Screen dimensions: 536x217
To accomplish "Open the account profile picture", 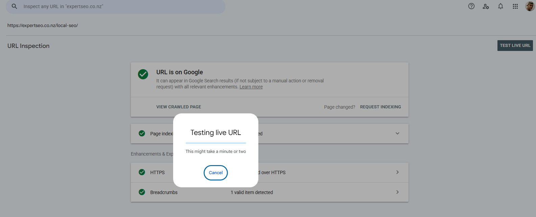I will (530, 6).
